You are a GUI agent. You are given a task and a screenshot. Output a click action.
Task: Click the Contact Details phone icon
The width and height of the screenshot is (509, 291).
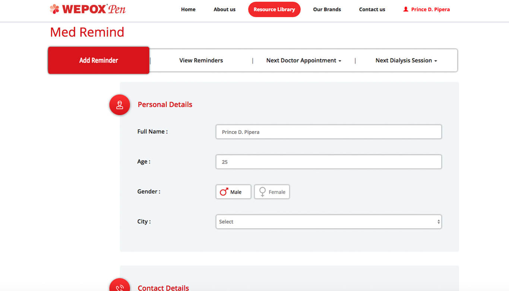(120, 287)
